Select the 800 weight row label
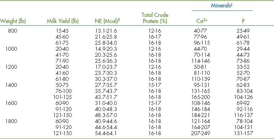 pyautogui.click(x=13, y=31)
